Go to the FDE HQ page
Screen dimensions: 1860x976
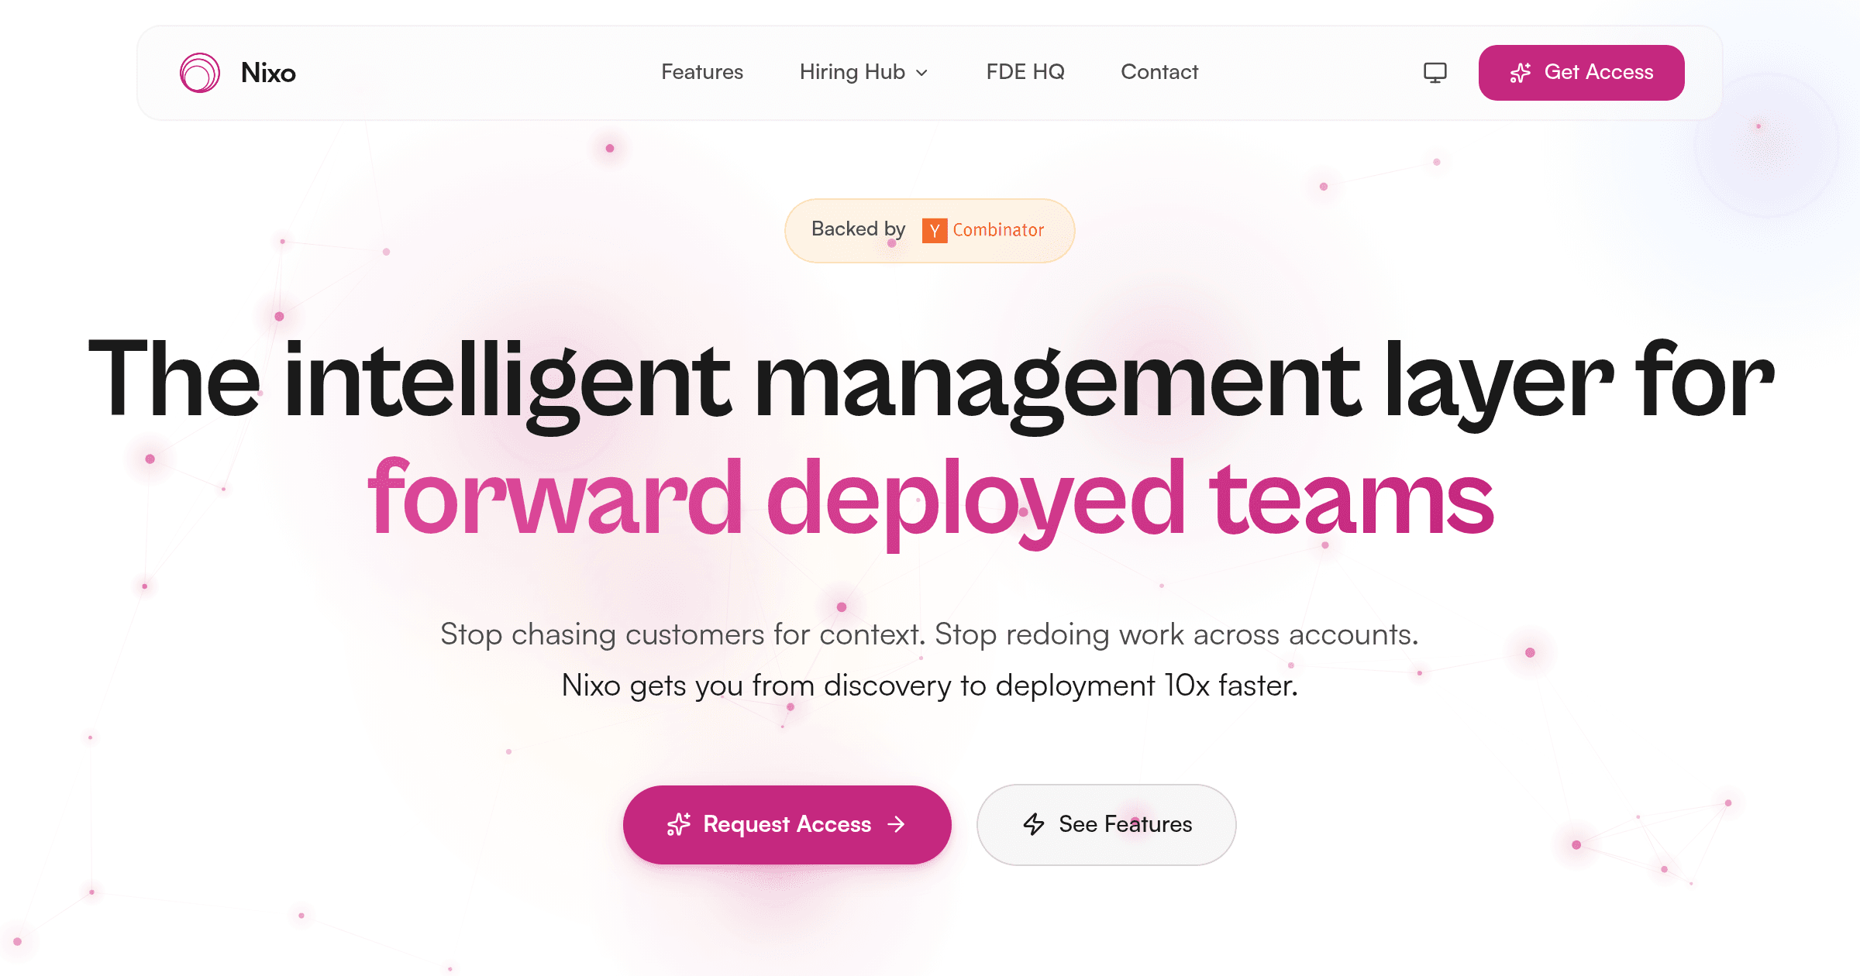pos(1025,72)
